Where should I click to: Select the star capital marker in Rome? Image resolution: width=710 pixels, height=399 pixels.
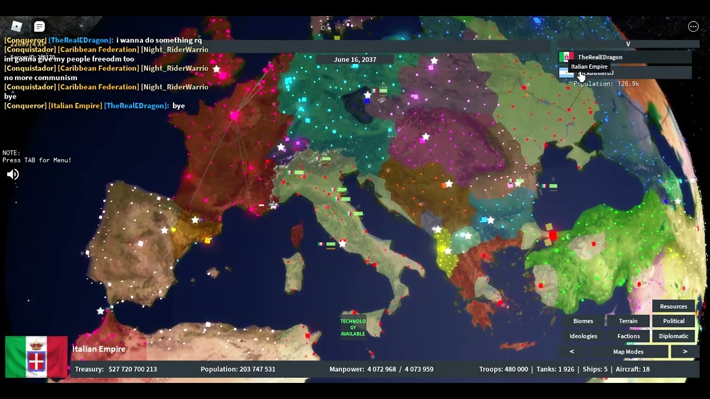point(343,243)
